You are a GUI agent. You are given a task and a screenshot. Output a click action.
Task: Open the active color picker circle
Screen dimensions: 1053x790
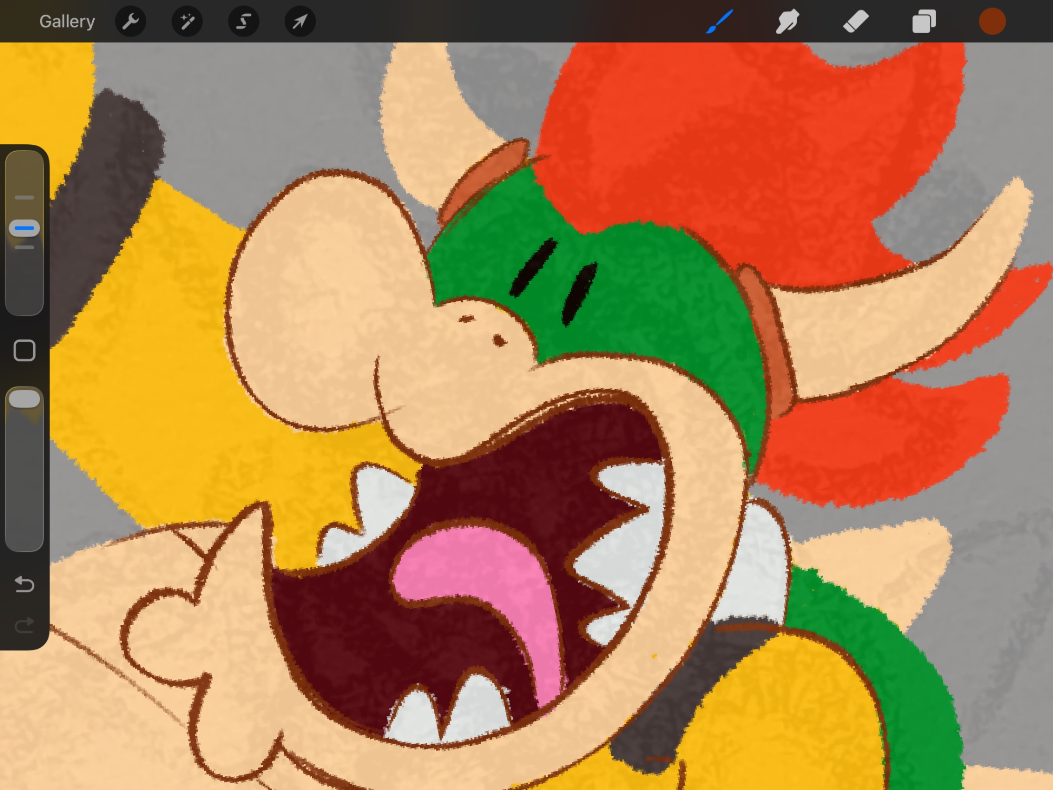992,22
